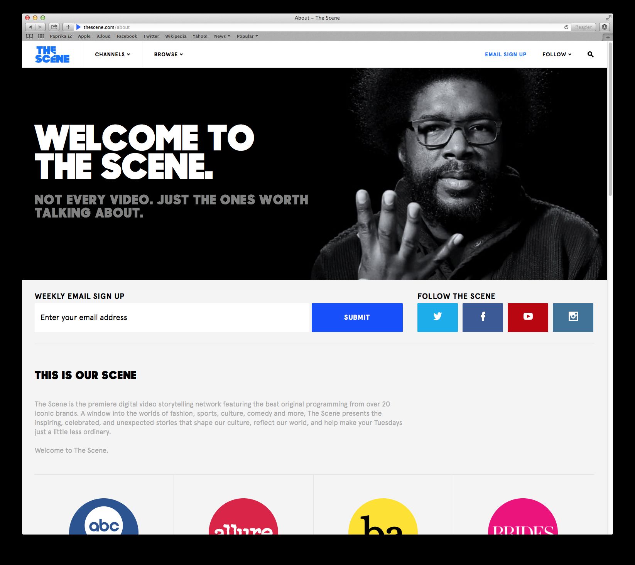Viewport: 635px width, 565px height.
Task: Open the Apple bookmark
Action: point(84,36)
